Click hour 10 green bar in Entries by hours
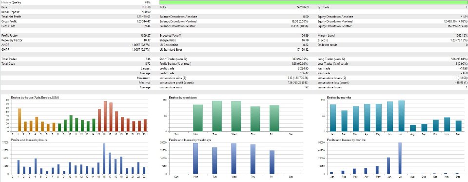 [x=71, y=123]
